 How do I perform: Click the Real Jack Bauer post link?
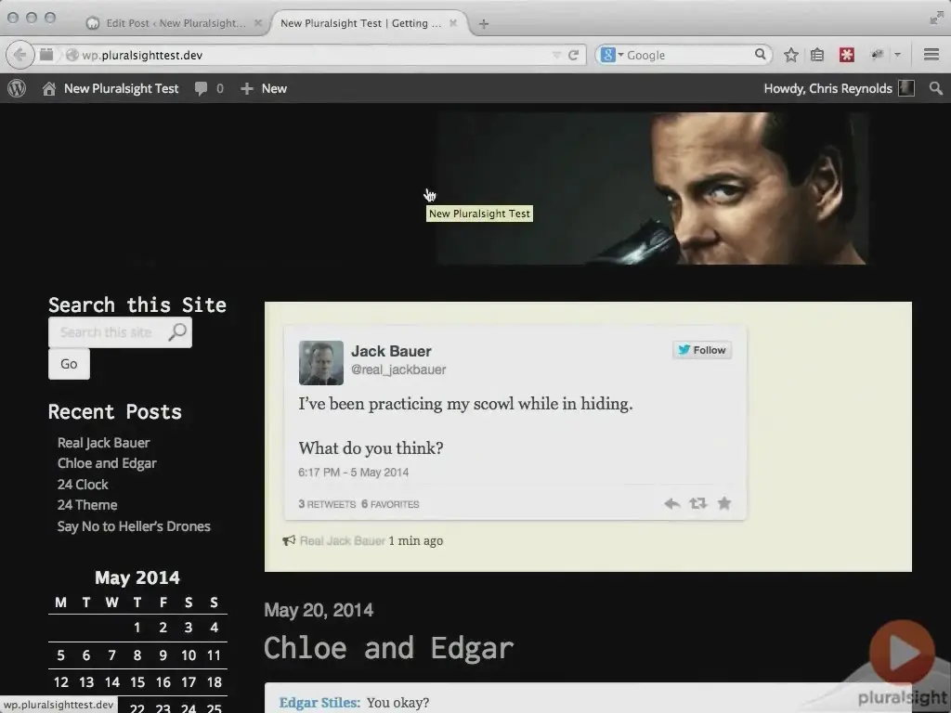pos(343,541)
